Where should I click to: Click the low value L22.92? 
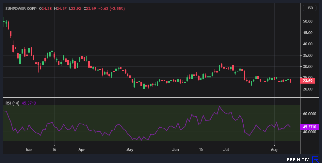pyautogui.click(x=75, y=9)
